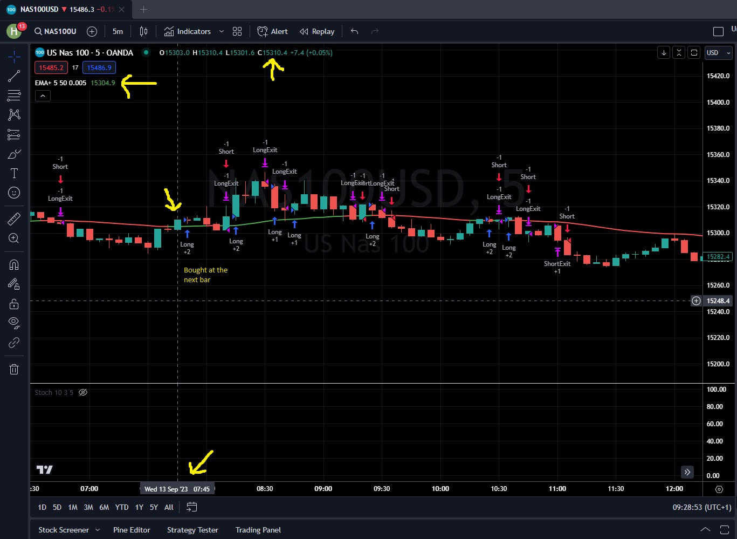Set the date range to 1D
Screen dimensions: 737x539
(42, 507)
